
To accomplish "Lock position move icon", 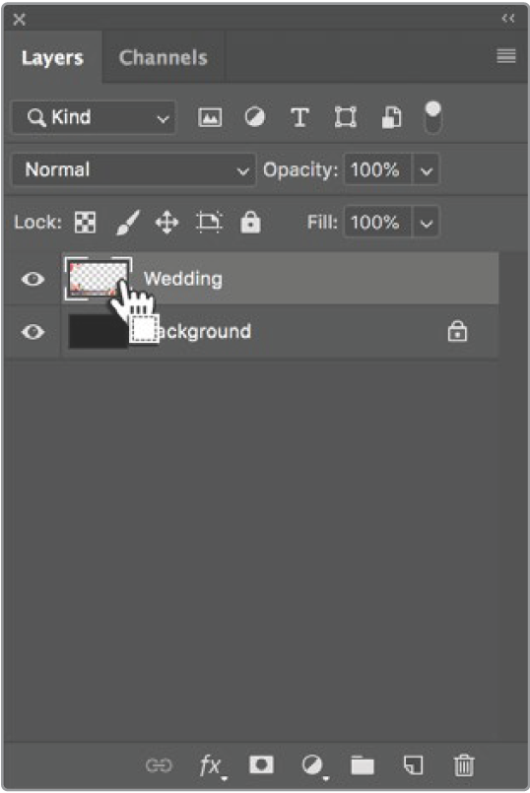I will click(x=166, y=223).
